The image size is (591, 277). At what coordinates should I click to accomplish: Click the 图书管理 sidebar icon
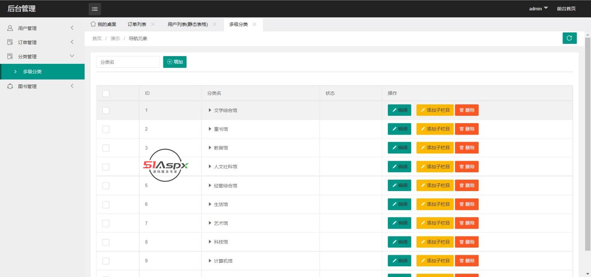tap(10, 86)
